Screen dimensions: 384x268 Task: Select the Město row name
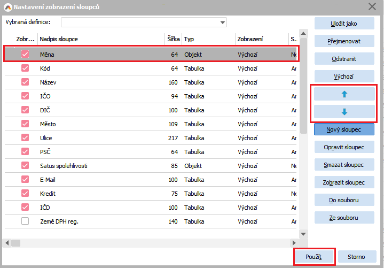click(x=48, y=124)
